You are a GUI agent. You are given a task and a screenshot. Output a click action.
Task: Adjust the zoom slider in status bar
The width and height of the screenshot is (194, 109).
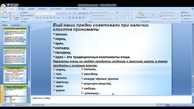[180, 105]
